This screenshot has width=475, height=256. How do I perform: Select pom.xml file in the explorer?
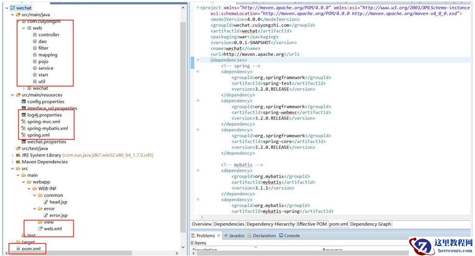pos(31,249)
